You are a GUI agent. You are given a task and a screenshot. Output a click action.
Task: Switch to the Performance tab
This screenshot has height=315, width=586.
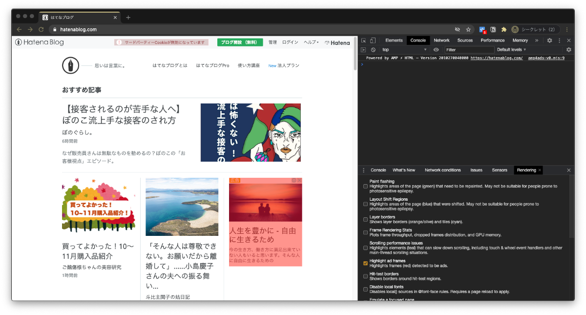coord(492,41)
